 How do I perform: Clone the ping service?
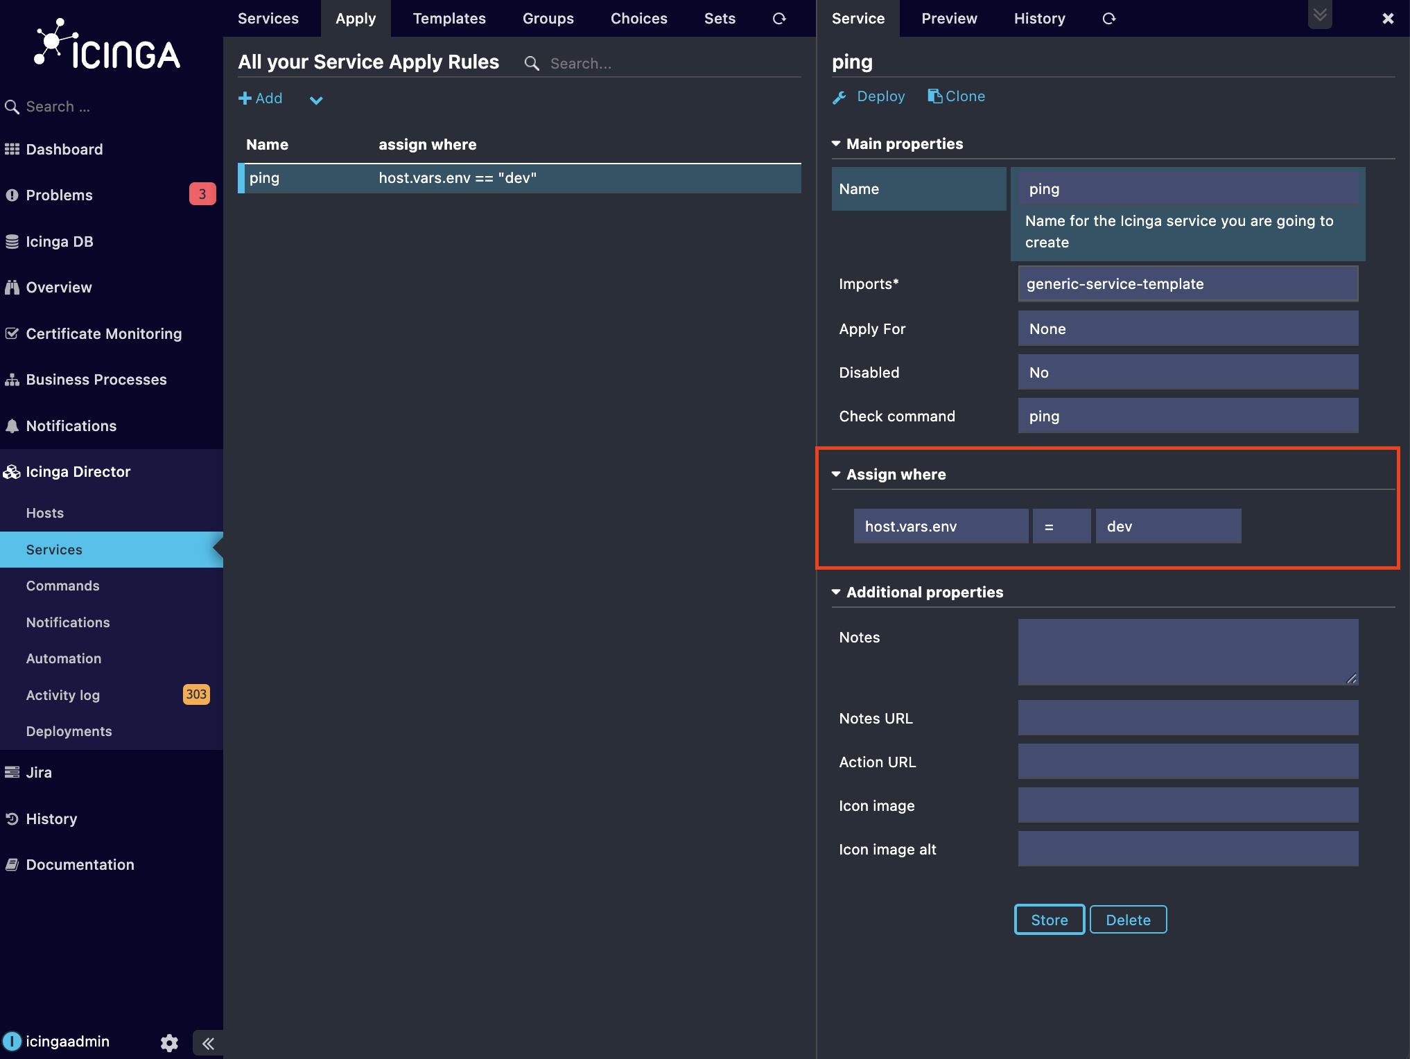tap(957, 96)
